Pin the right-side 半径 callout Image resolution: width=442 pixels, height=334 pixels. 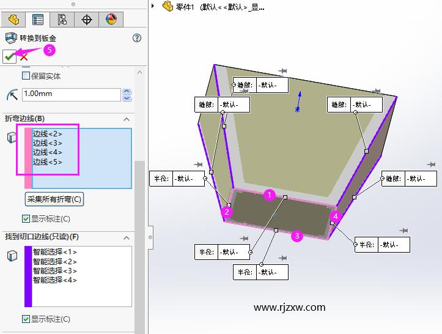(403, 231)
